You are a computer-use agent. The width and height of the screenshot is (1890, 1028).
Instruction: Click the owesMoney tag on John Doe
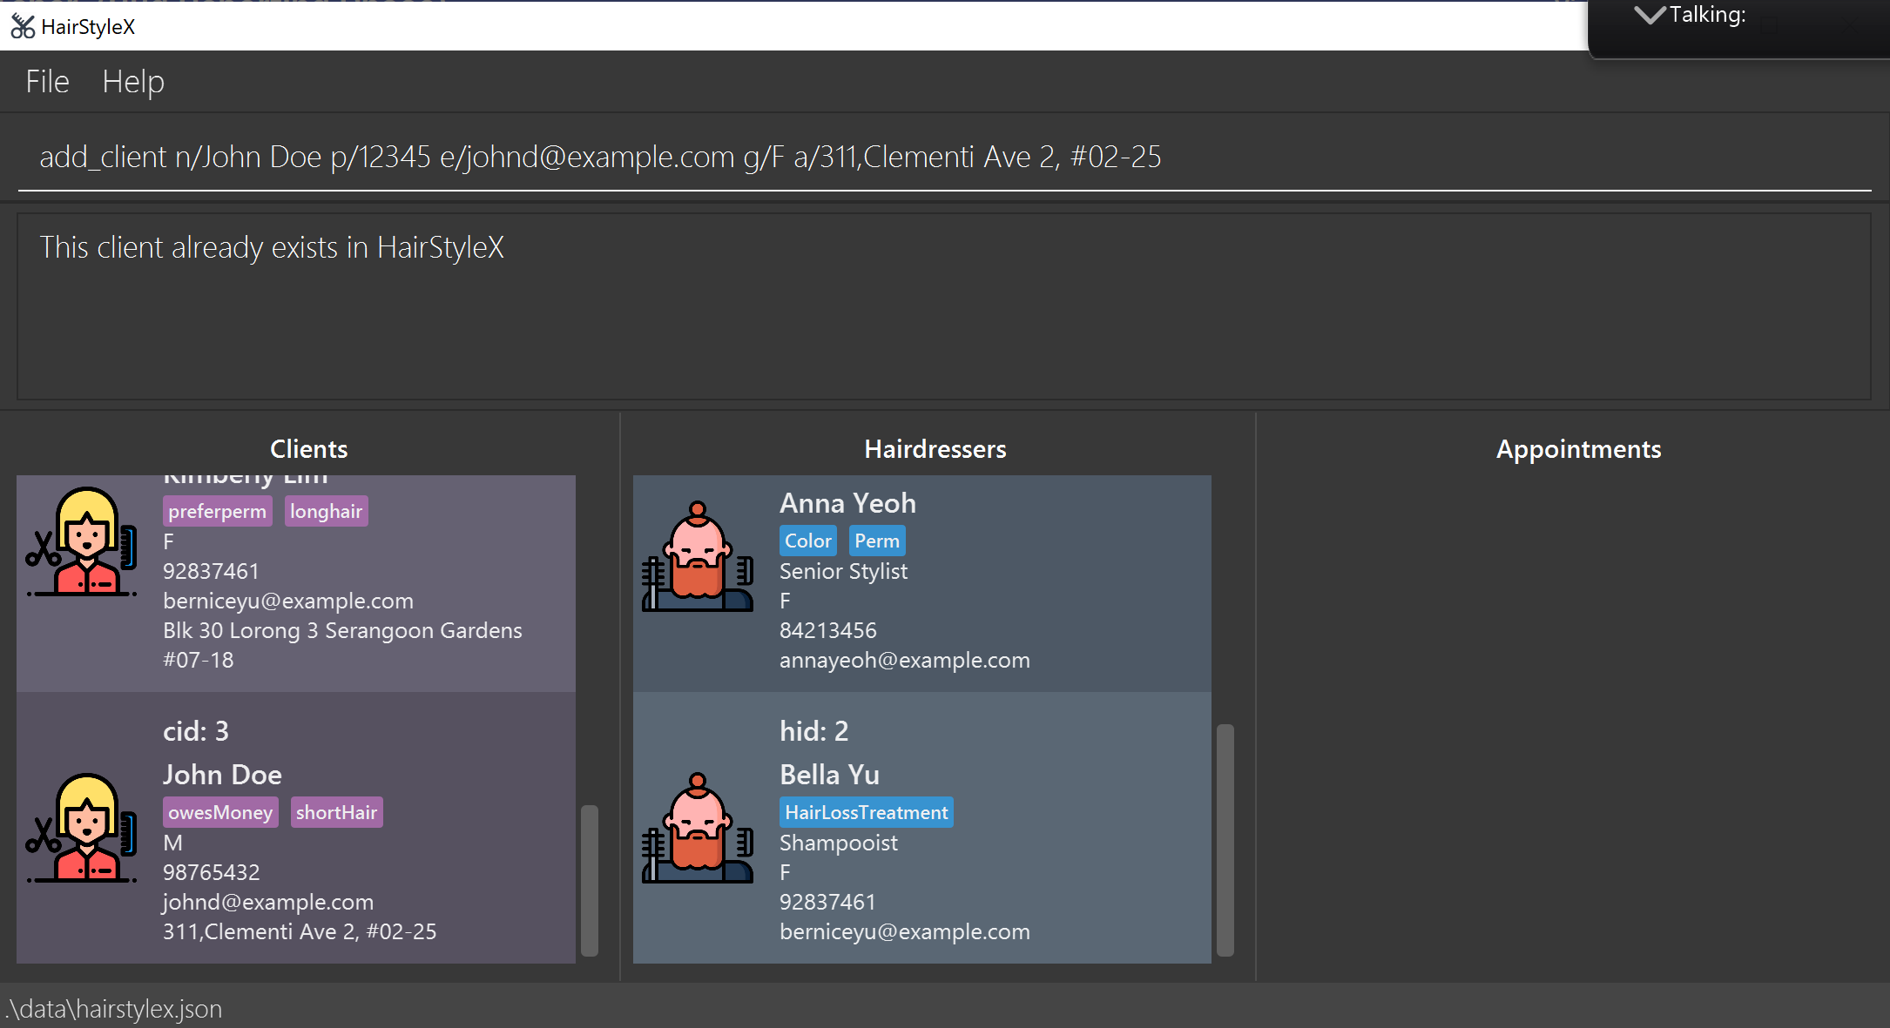point(219,812)
